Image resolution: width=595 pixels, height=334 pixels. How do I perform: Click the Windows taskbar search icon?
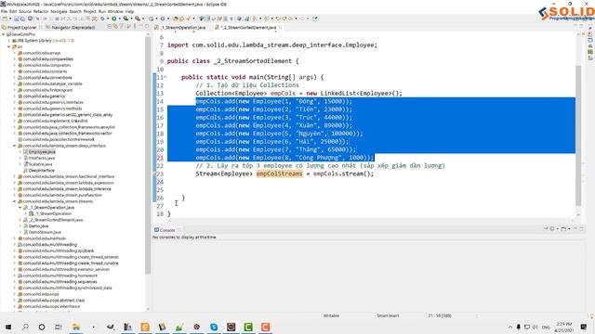[25, 327]
